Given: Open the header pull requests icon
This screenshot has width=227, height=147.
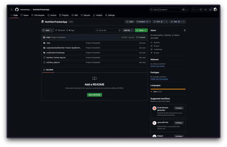Looking at the screenshot, I should [206, 10].
